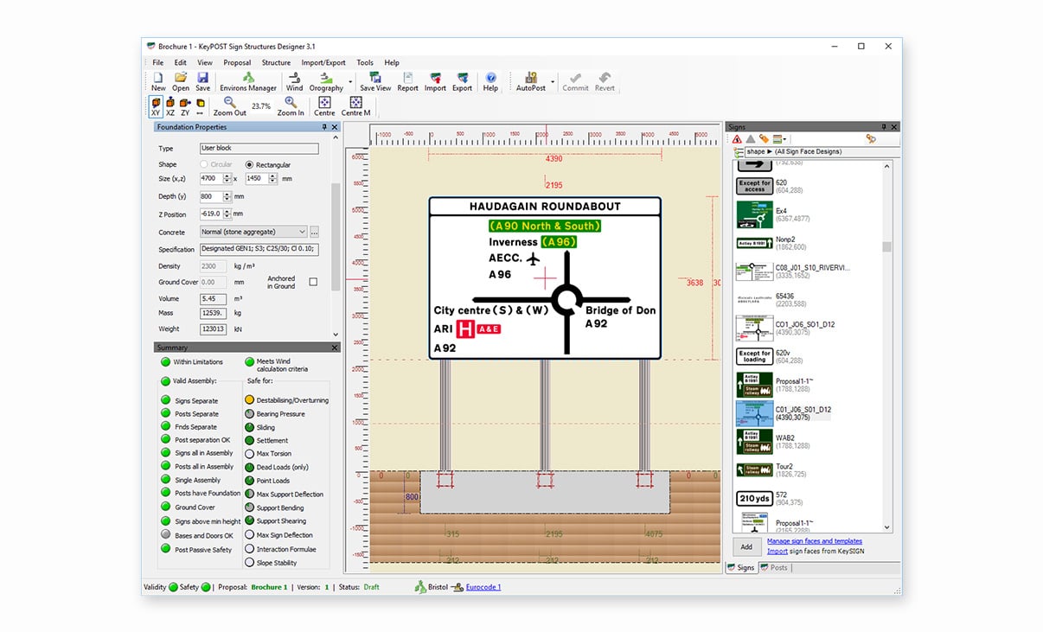1043x632 pixels.
Task: Click the Zoom In magnifier
Action: (291, 106)
